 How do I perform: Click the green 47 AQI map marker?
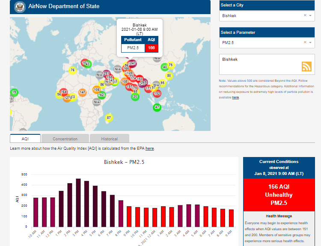tap(157, 107)
